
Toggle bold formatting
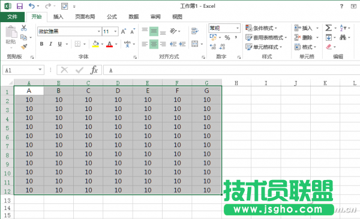click(41, 44)
